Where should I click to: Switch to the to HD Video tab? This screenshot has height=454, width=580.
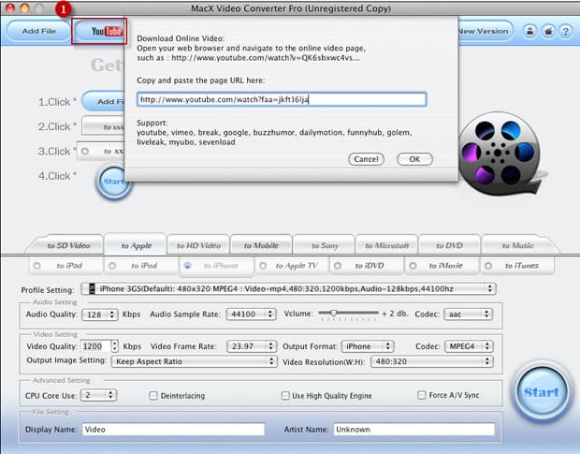point(198,245)
